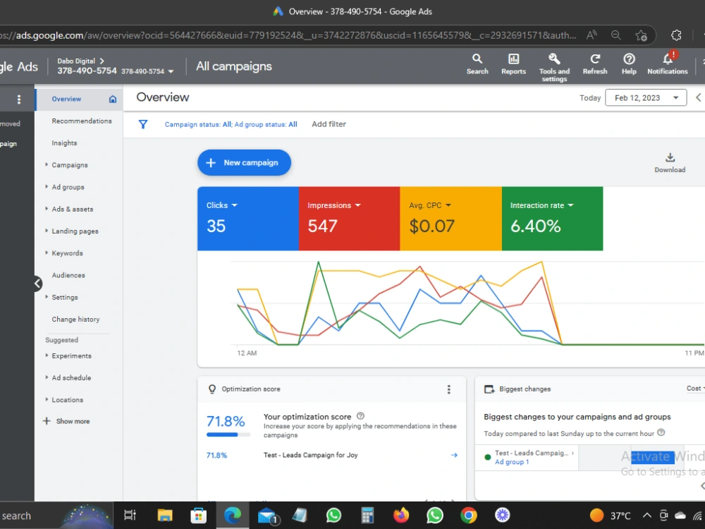The image size is (705, 529).
Task: Open Mail app in taskbar
Action: pyautogui.click(x=268, y=516)
